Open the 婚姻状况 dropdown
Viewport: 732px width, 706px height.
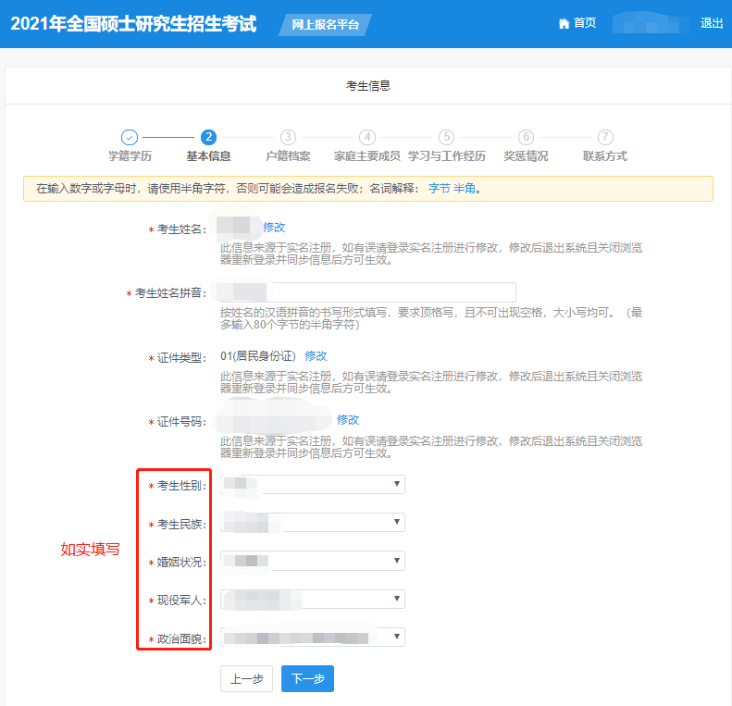click(x=312, y=561)
